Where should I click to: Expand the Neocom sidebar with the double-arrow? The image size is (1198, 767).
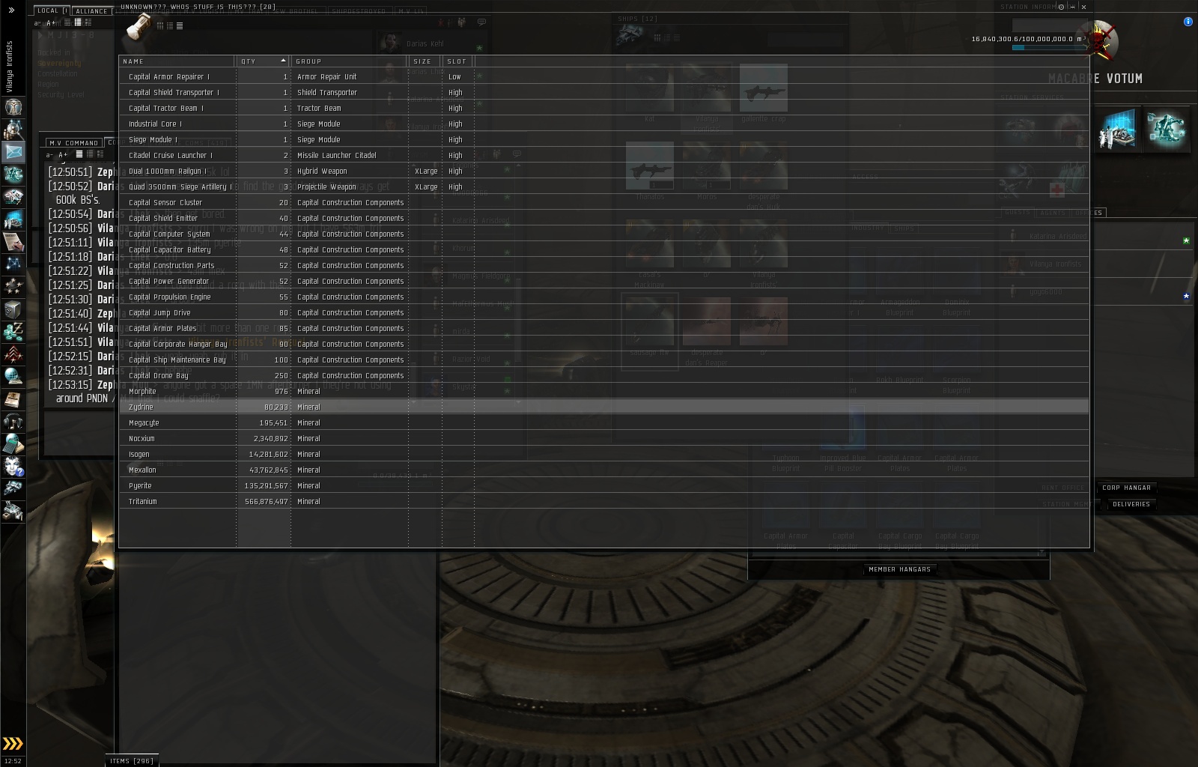pyautogui.click(x=11, y=10)
